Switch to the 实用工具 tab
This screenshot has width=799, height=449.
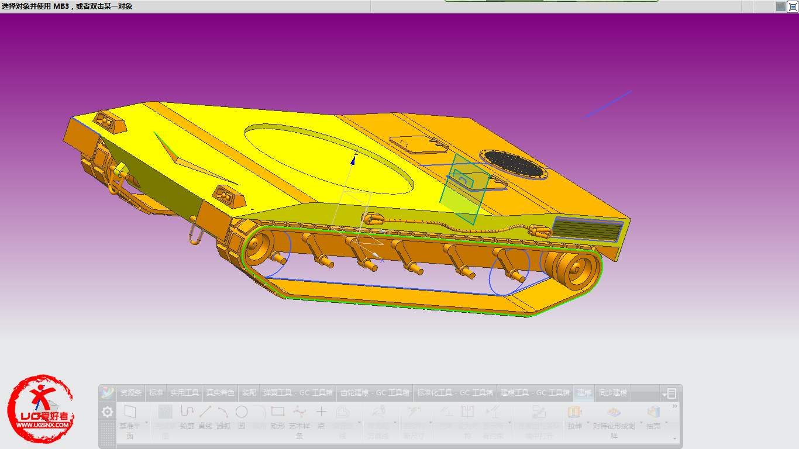(x=185, y=393)
